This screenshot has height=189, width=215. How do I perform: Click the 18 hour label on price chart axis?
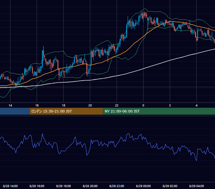(x=64, y=106)
